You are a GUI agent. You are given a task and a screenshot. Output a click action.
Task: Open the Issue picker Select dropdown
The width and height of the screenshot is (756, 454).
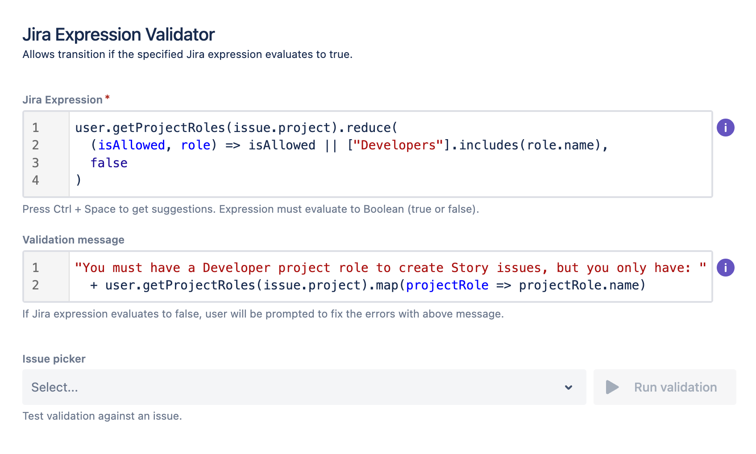(304, 387)
